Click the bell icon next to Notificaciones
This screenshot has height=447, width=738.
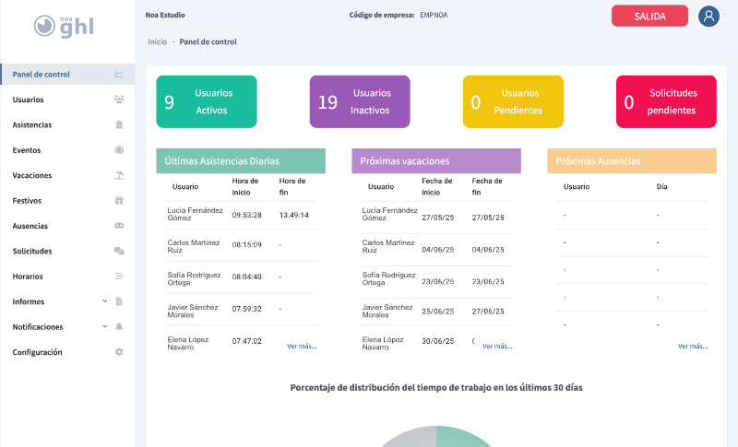119,327
